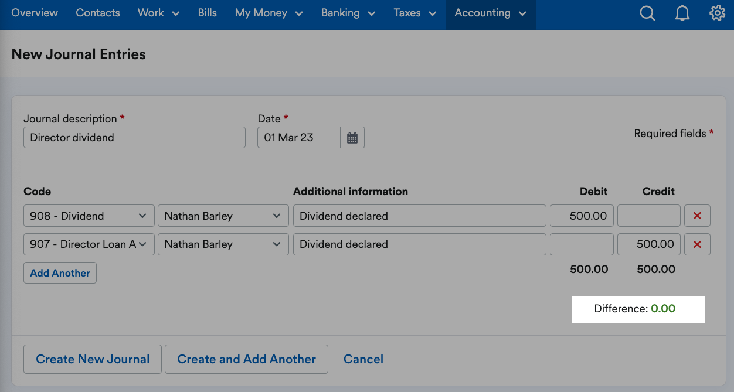This screenshot has width=734, height=392.
Task: Go to the Contacts tab
Action: [x=98, y=13]
